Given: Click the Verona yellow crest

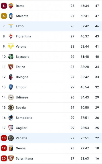Looking at the screenshot, I should coord(11,46).
